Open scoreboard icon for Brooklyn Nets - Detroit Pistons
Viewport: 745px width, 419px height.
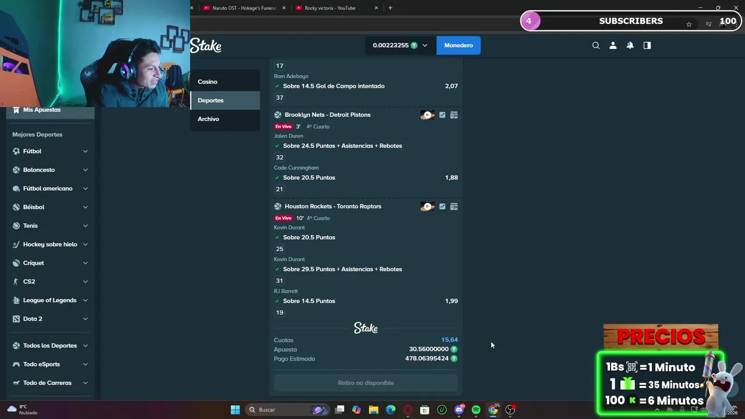coord(454,115)
